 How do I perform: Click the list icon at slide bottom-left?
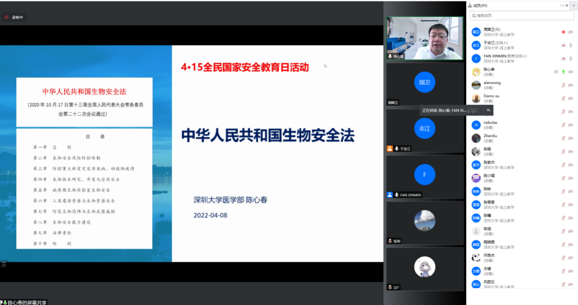[3, 265]
